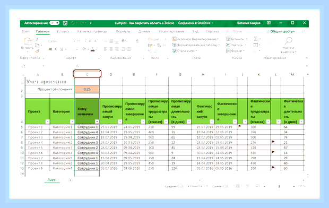329x208 pixels.
Task: Select column D header
Action: click(111, 74)
